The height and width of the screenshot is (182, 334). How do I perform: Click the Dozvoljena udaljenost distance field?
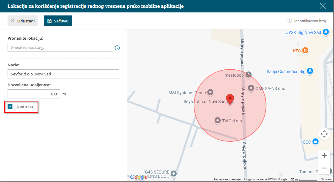click(34, 94)
